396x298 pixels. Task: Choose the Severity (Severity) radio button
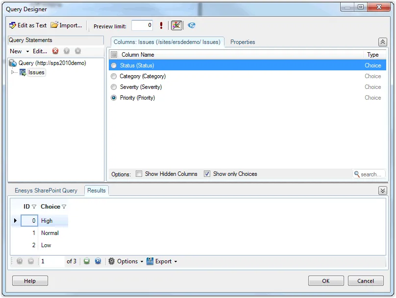pos(114,87)
